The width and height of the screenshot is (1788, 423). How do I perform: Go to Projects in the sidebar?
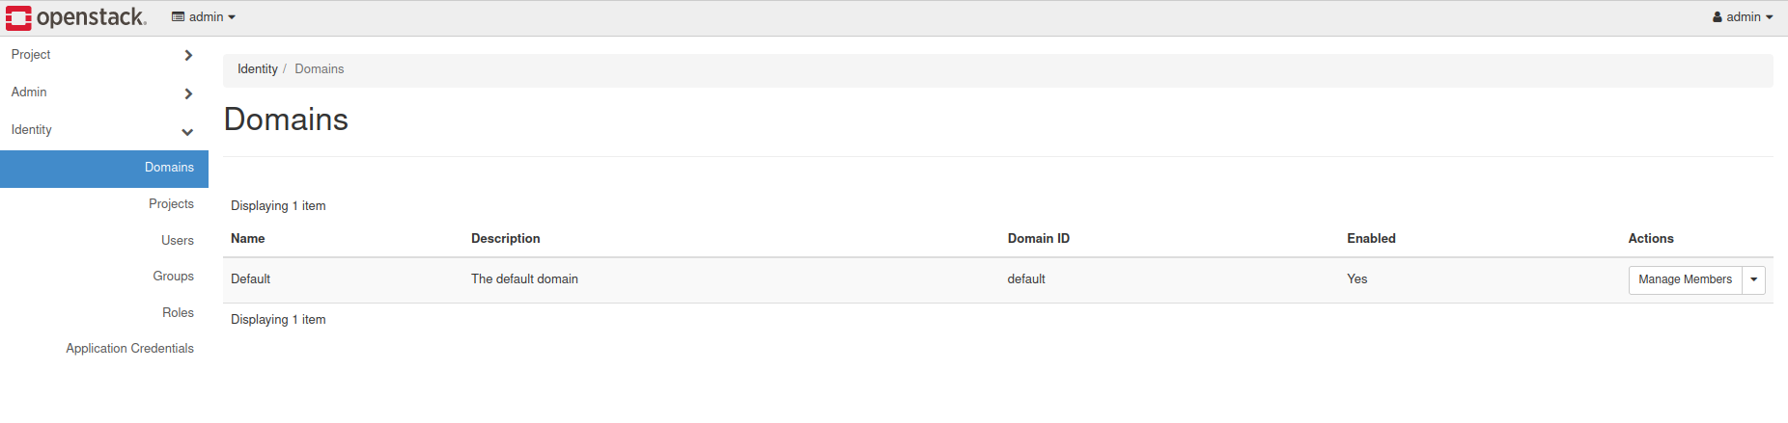point(171,204)
